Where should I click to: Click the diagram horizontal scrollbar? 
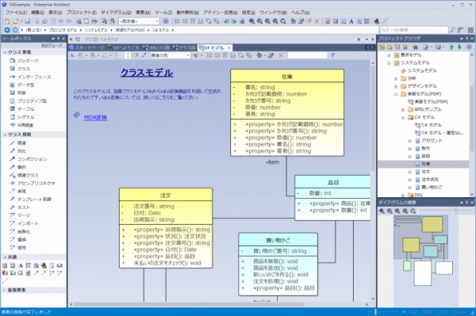(x=188, y=304)
